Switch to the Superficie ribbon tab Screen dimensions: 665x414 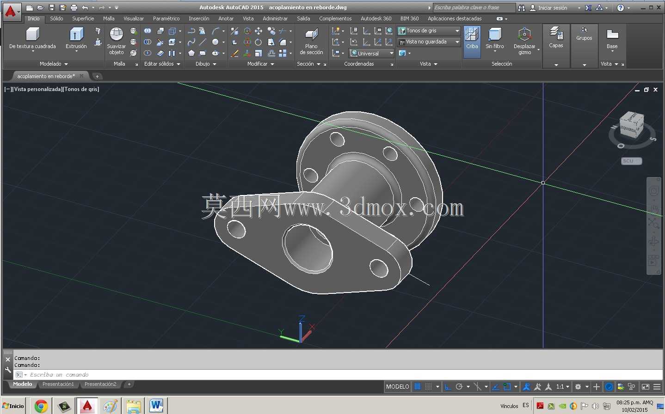[83, 18]
